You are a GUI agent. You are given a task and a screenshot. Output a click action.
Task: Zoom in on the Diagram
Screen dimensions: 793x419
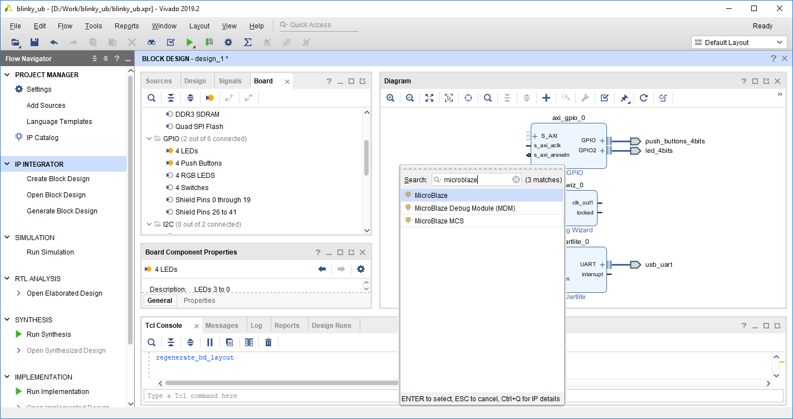390,98
